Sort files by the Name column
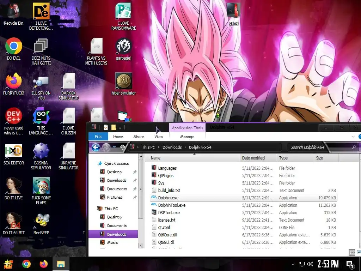Screen dimensions: 361x271 click(193, 158)
